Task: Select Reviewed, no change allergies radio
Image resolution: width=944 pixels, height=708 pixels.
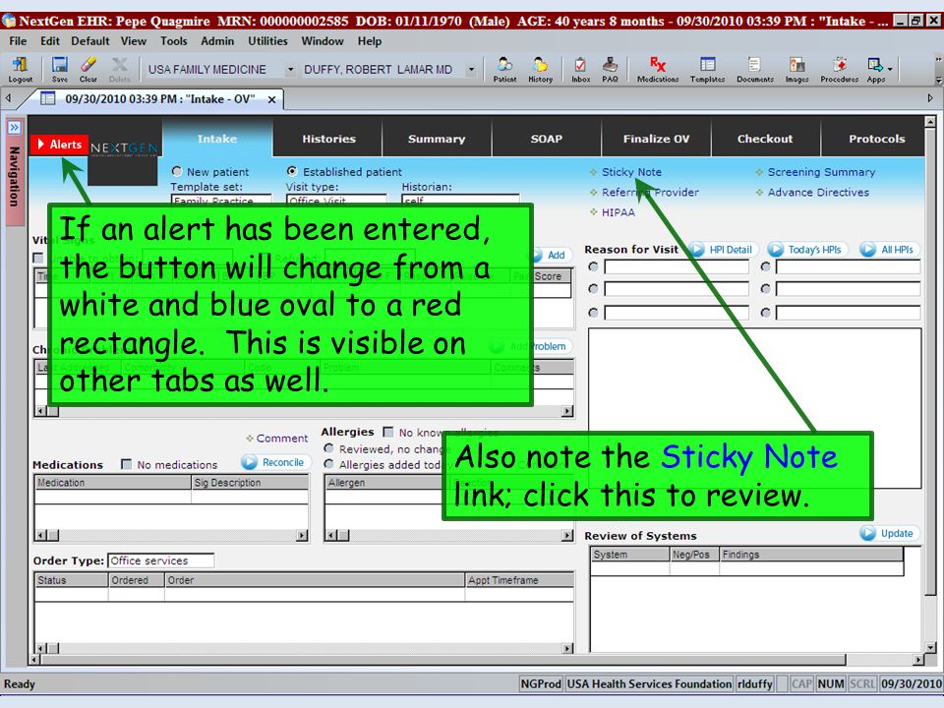Action: tap(328, 448)
